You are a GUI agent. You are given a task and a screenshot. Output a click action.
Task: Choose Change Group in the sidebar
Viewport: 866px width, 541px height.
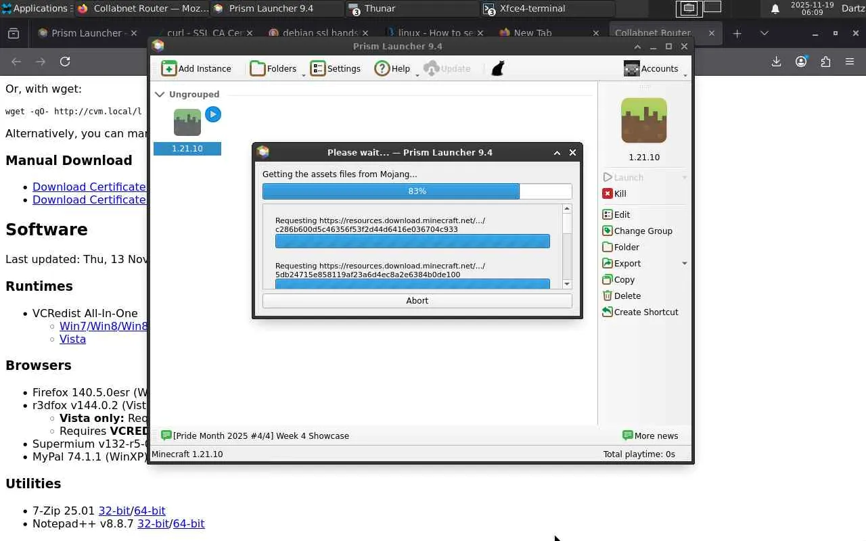click(x=637, y=231)
